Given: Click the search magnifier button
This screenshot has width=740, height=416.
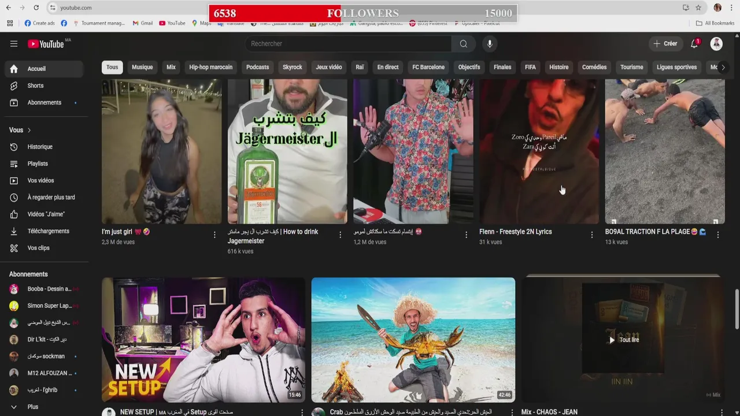Looking at the screenshot, I should click(464, 44).
